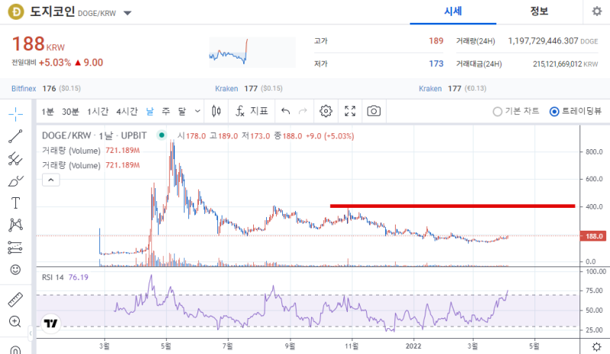Image resolution: width=610 pixels, height=354 pixels.
Task: Open axis settings gear at bottom right
Action: click(596, 346)
